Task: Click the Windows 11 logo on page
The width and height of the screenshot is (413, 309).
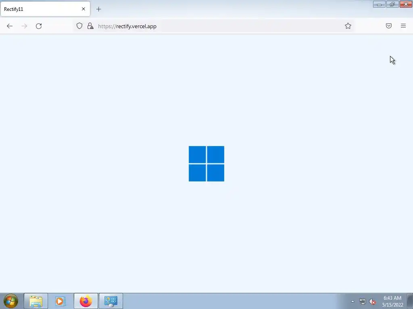Action: pos(206,164)
